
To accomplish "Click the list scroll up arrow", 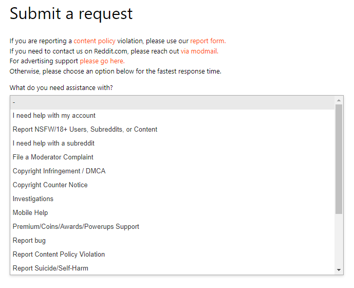I will [x=339, y=100].
